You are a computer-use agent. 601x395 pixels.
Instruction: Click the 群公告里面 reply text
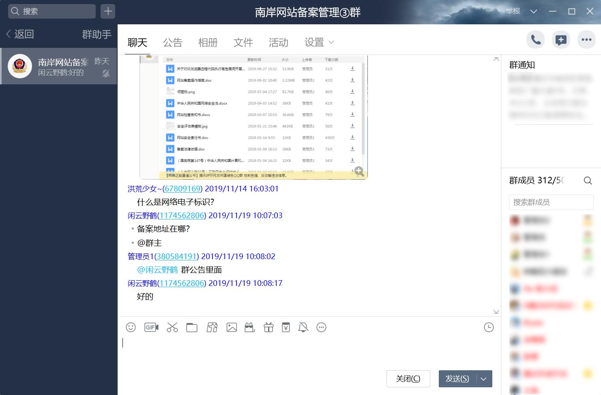pyautogui.click(x=201, y=270)
